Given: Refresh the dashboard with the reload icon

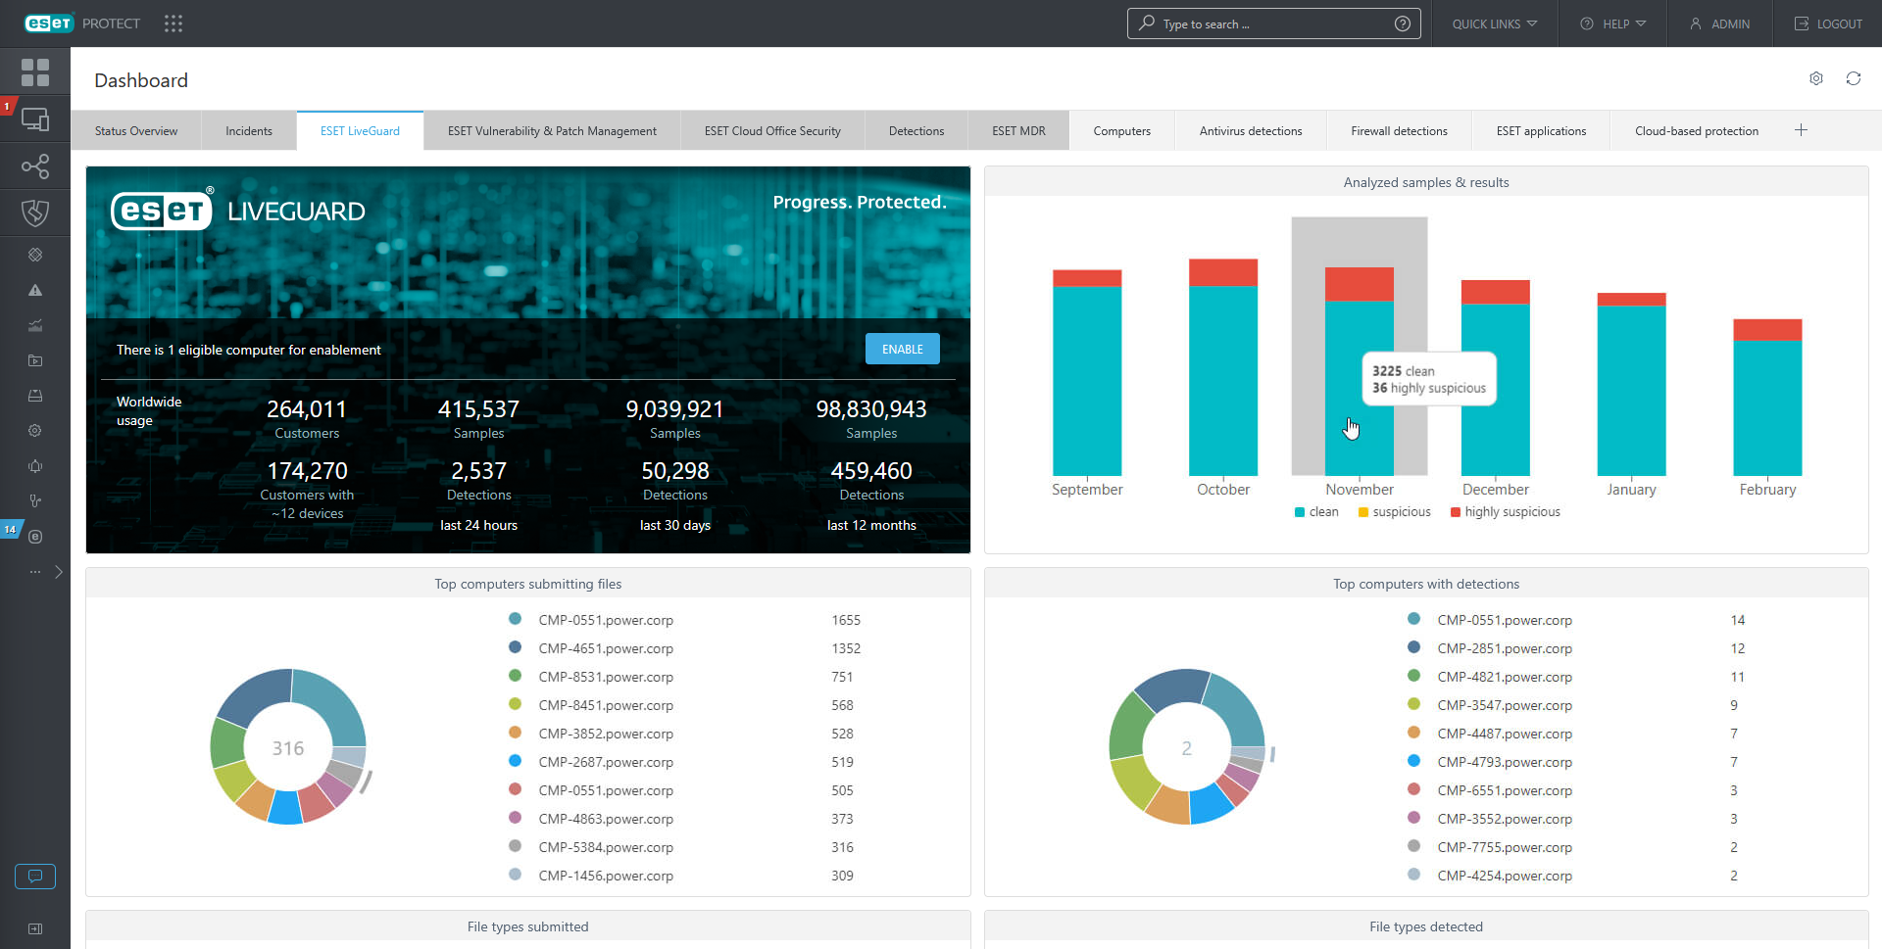Looking at the screenshot, I should (1854, 78).
